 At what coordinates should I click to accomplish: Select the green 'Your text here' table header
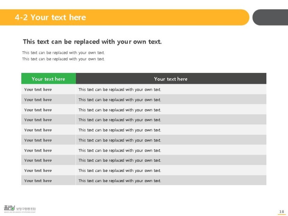click(48, 79)
